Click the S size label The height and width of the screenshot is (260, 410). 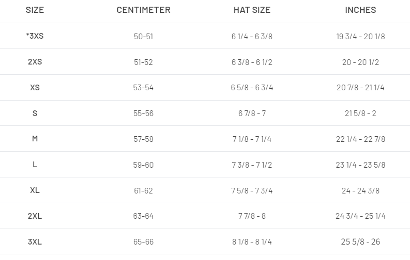(35, 113)
